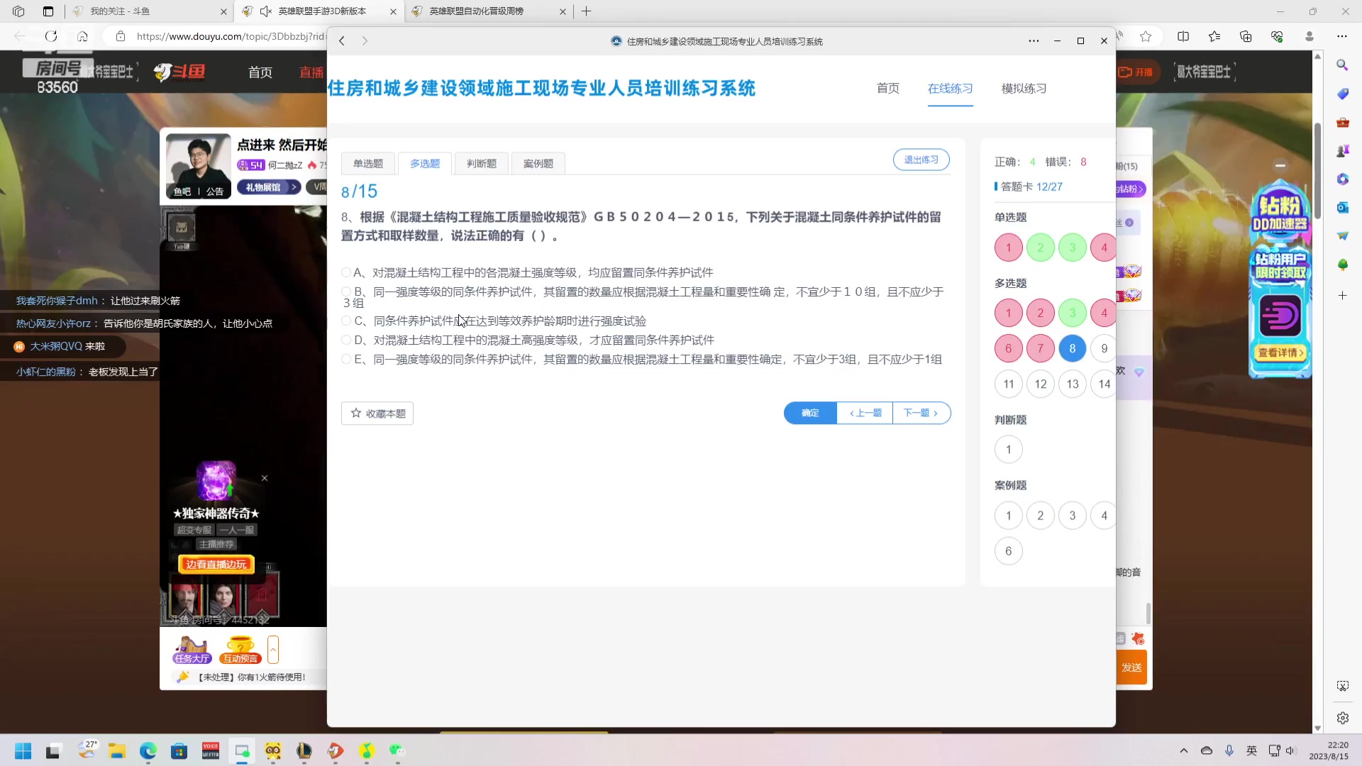Open browser collections icon

tap(1245, 36)
